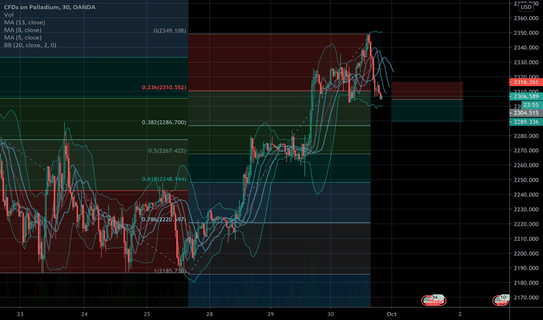Open the USD currency selector on price axis

(526, 7)
